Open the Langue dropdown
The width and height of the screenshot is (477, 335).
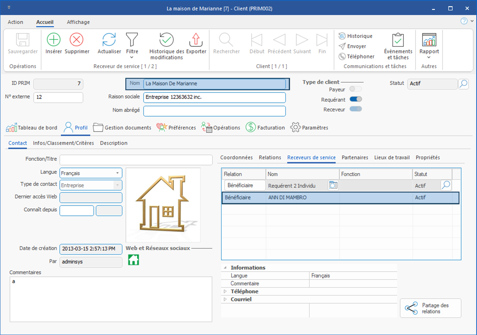tap(117, 173)
